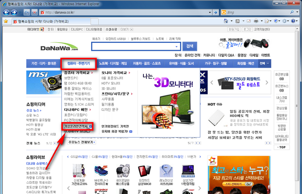The width and height of the screenshot is (302, 194).
Task: Click the next arrow beside 5/7 pager
Action: [200, 143]
